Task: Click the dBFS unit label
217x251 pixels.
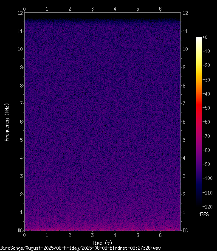Action: coord(203,214)
